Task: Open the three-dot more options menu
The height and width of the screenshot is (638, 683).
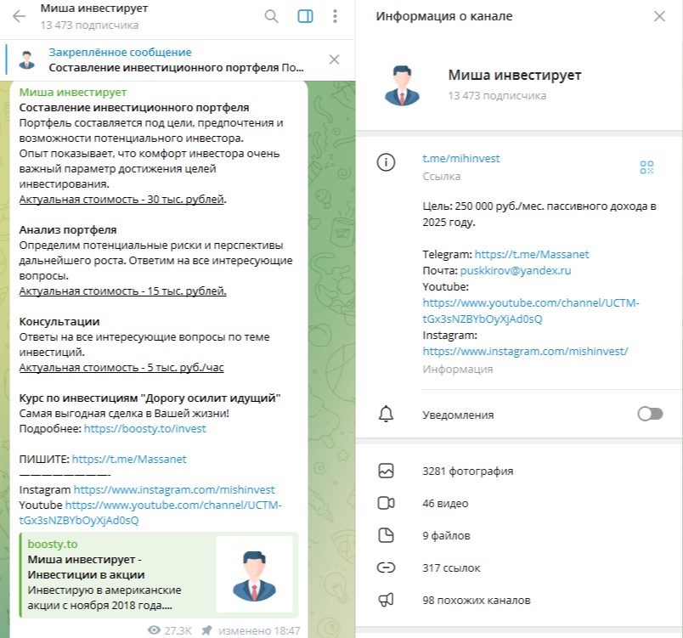Action: (x=335, y=16)
